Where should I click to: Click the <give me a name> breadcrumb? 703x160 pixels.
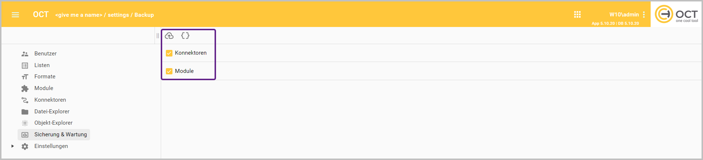(x=79, y=15)
